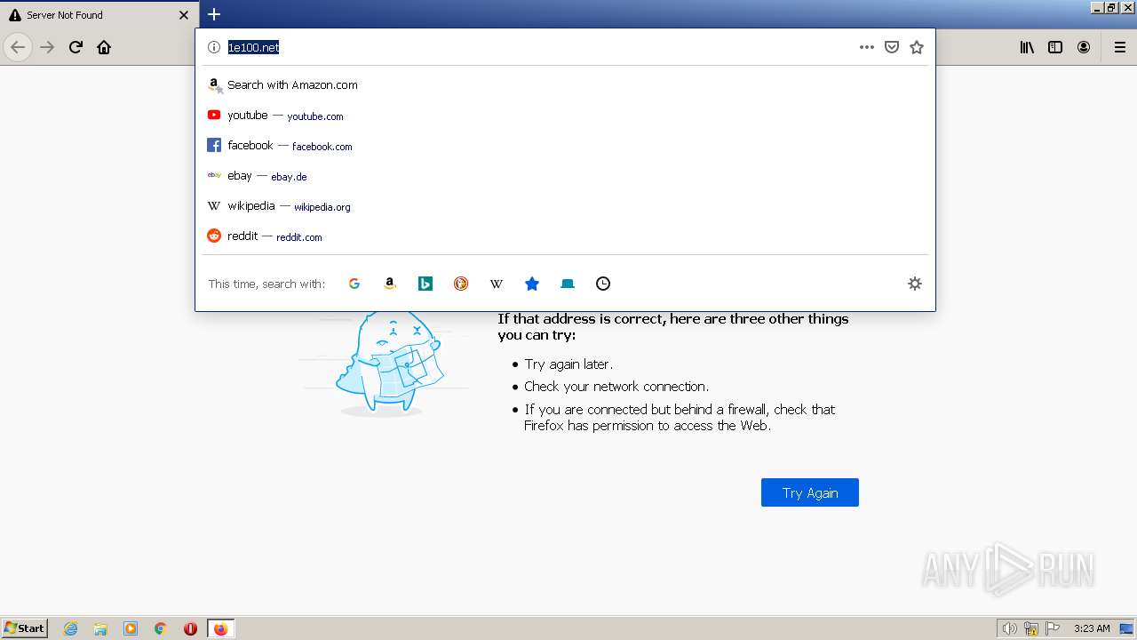Select the ebay.de suggestion
The height and width of the screenshot is (640, 1137).
(x=565, y=176)
